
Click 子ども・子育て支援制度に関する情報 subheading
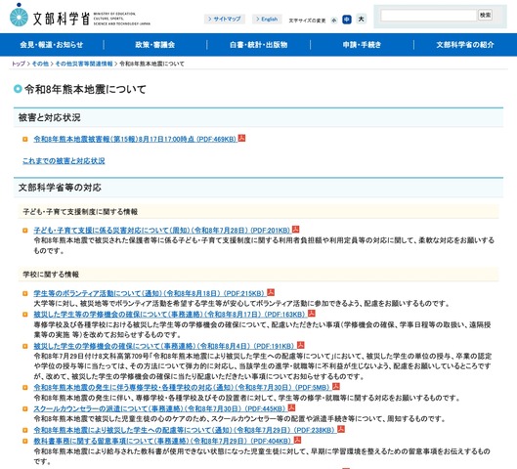pos(80,212)
